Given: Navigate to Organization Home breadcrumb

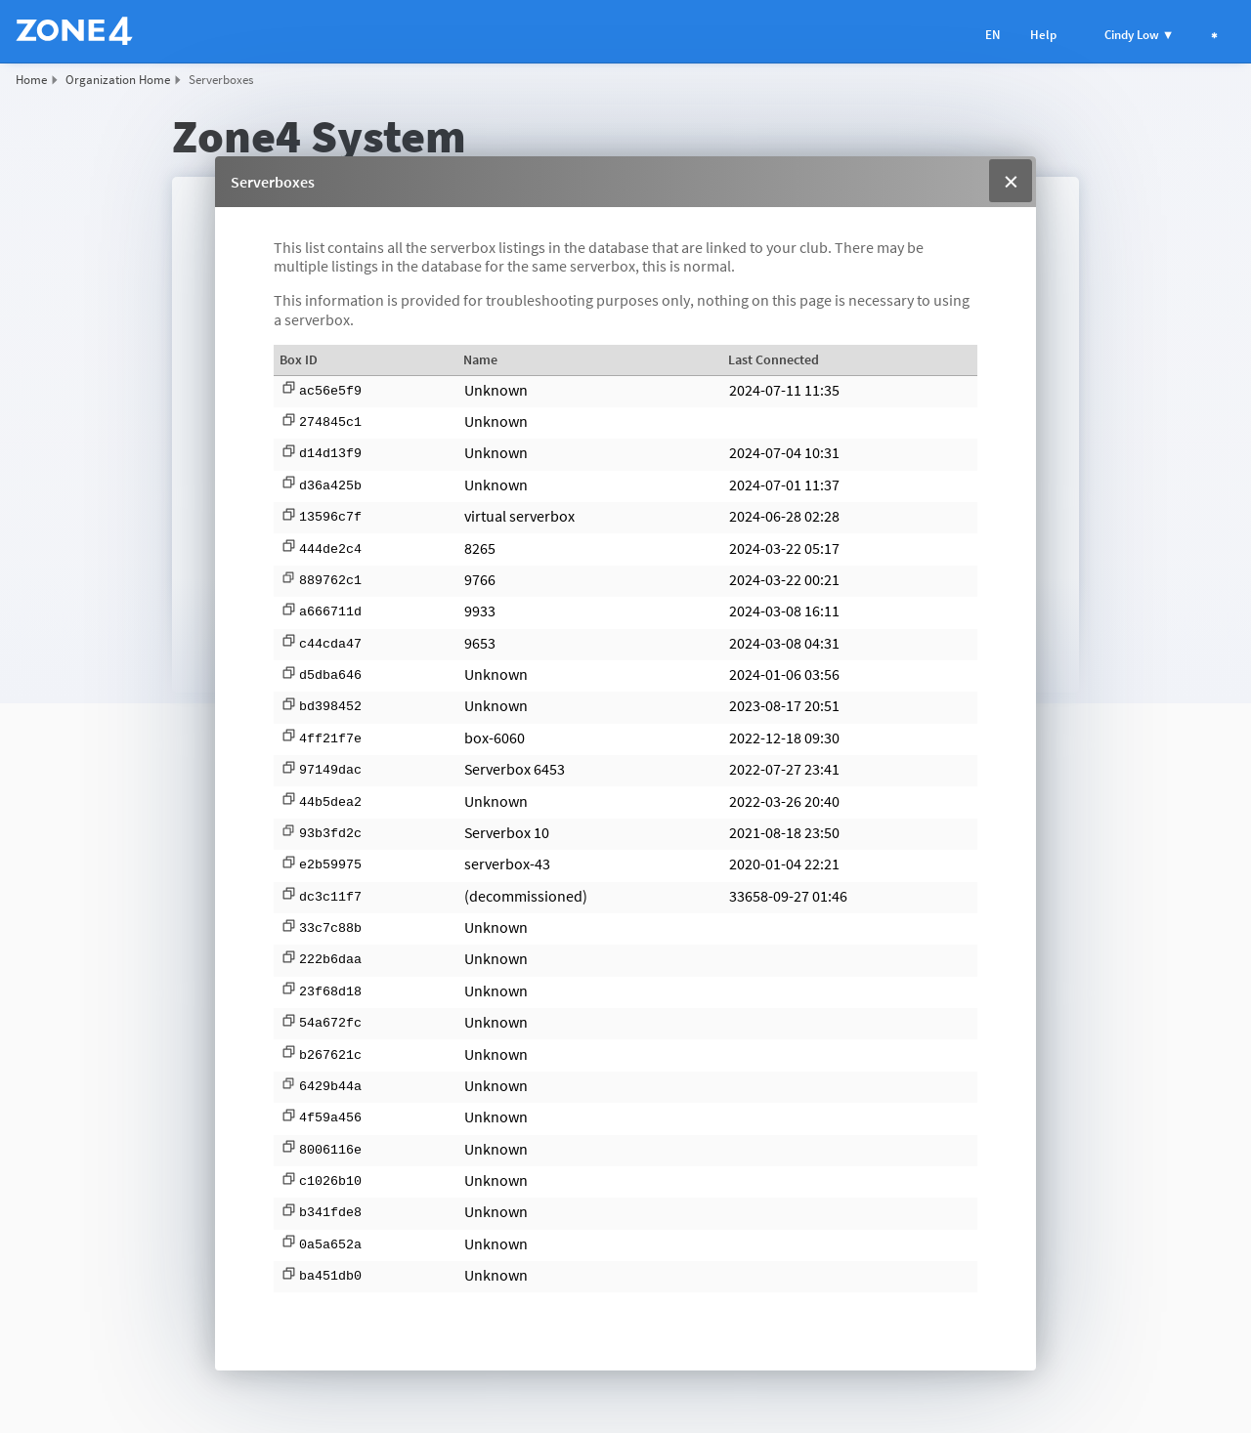Looking at the screenshot, I should 117,80.
